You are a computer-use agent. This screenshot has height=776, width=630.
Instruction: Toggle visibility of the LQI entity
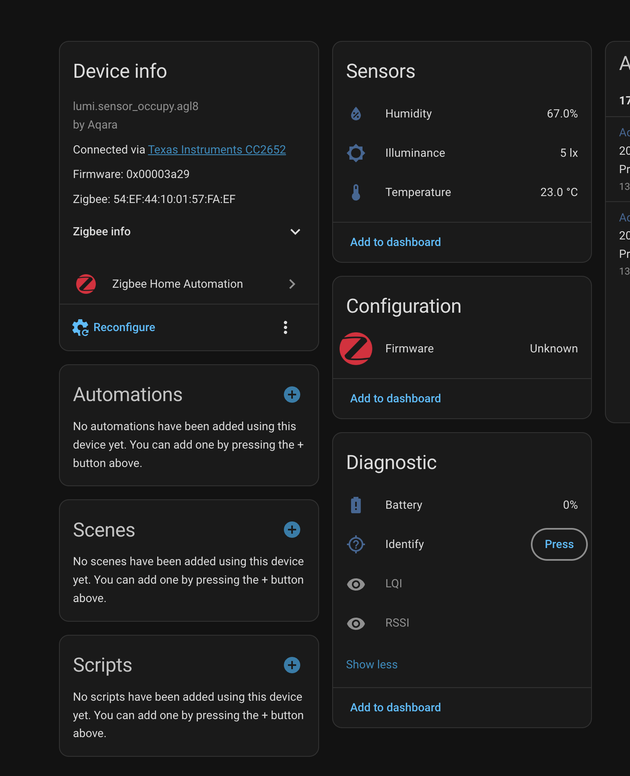[x=356, y=584]
